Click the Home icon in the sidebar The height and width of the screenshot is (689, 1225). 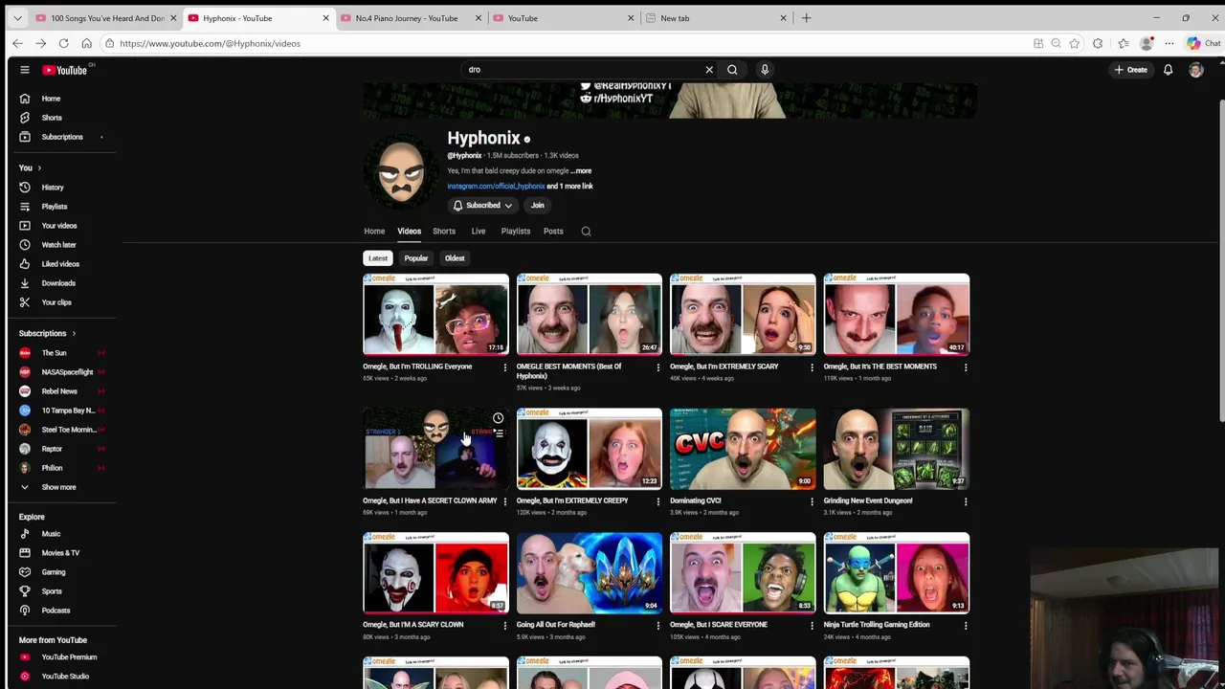(x=25, y=99)
